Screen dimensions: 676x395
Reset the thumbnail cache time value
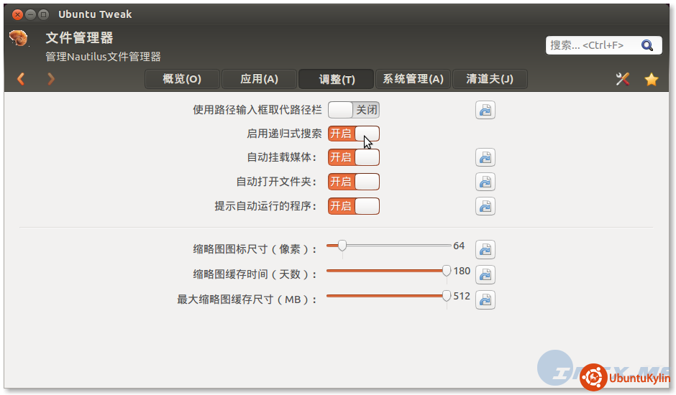tap(485, 274)
